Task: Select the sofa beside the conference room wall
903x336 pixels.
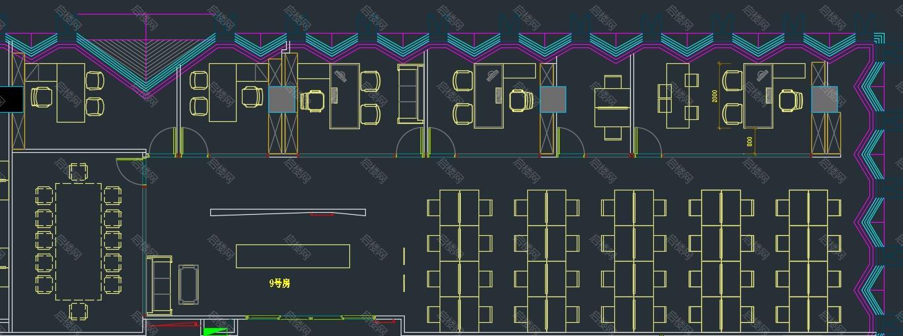Action: pyautogui.click(x=159, y=285)
